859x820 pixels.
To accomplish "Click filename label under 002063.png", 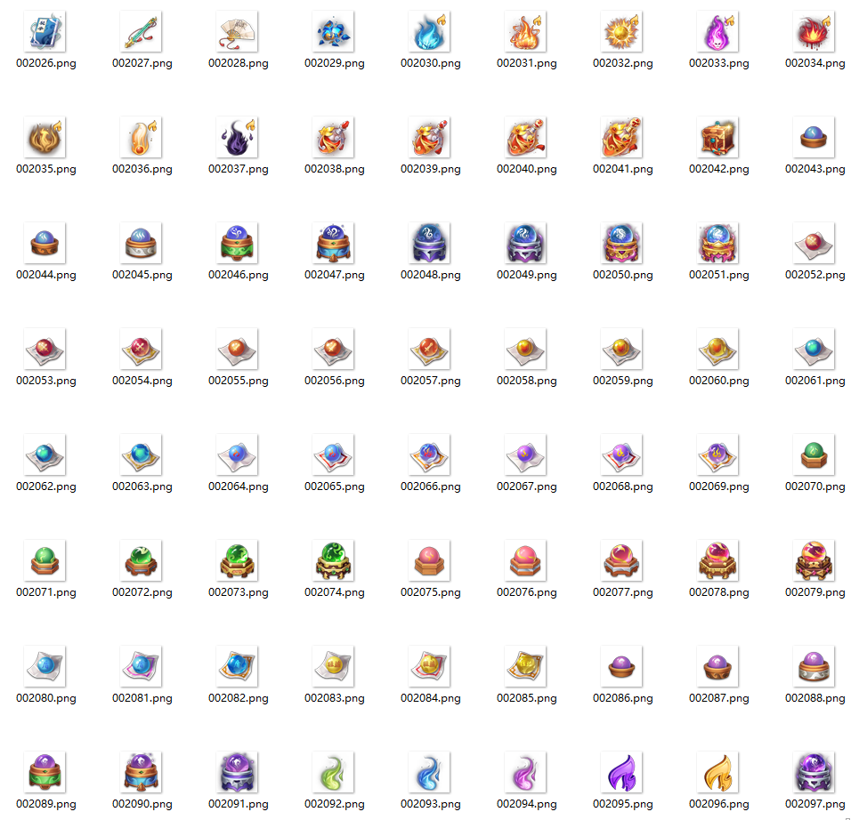I will point(142,486).
